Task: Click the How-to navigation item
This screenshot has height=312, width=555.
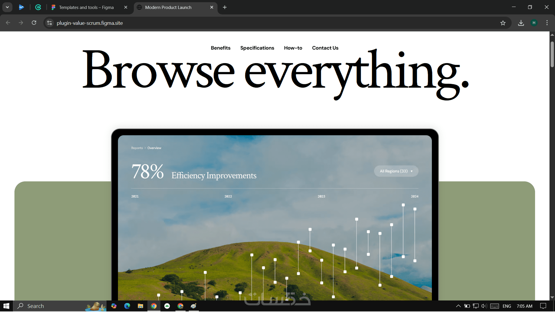Action: pyautogui.click(x=293, y=48)
